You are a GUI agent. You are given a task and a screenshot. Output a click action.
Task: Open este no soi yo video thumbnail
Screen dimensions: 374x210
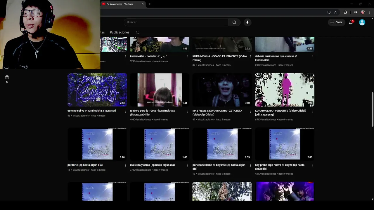[97, 90]
